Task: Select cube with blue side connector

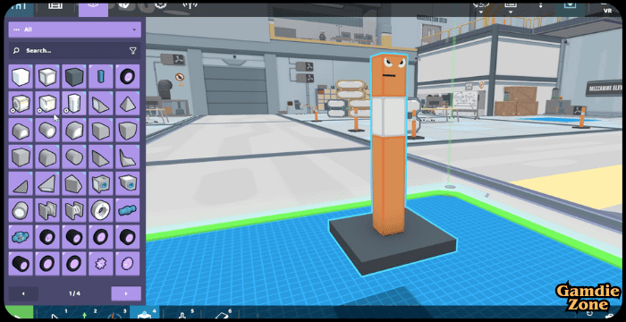Action: (100, 183)
